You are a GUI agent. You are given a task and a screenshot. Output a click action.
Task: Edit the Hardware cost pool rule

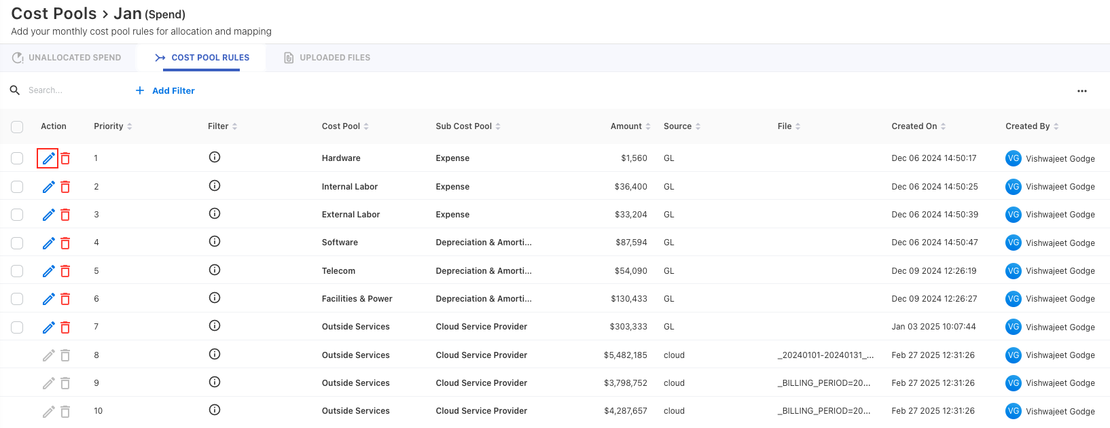coord(48,158)
